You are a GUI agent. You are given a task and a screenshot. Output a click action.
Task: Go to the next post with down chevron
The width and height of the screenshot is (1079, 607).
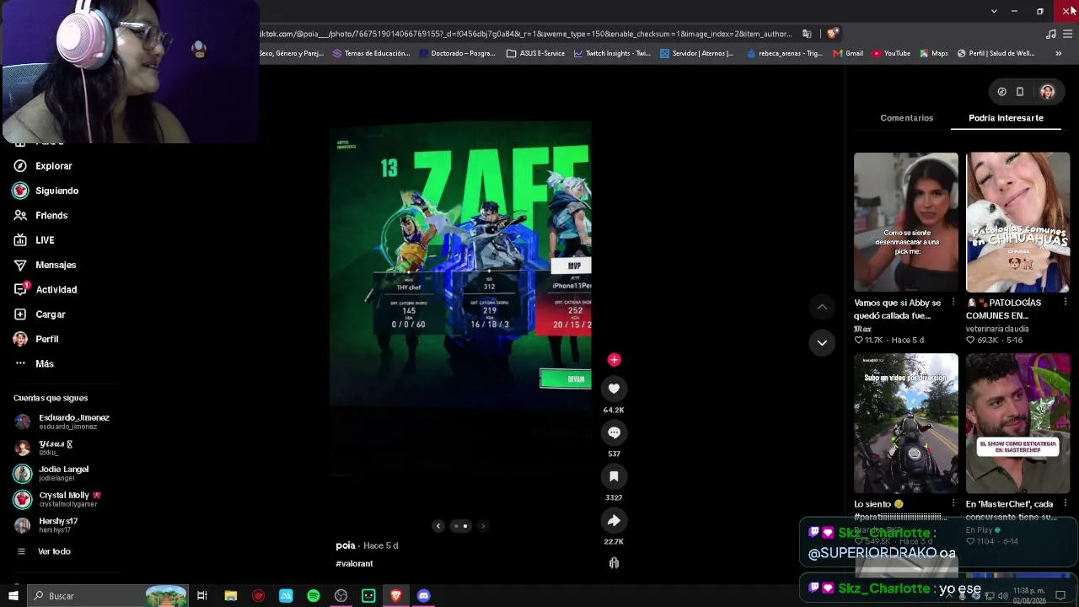(x=822, y=342)
